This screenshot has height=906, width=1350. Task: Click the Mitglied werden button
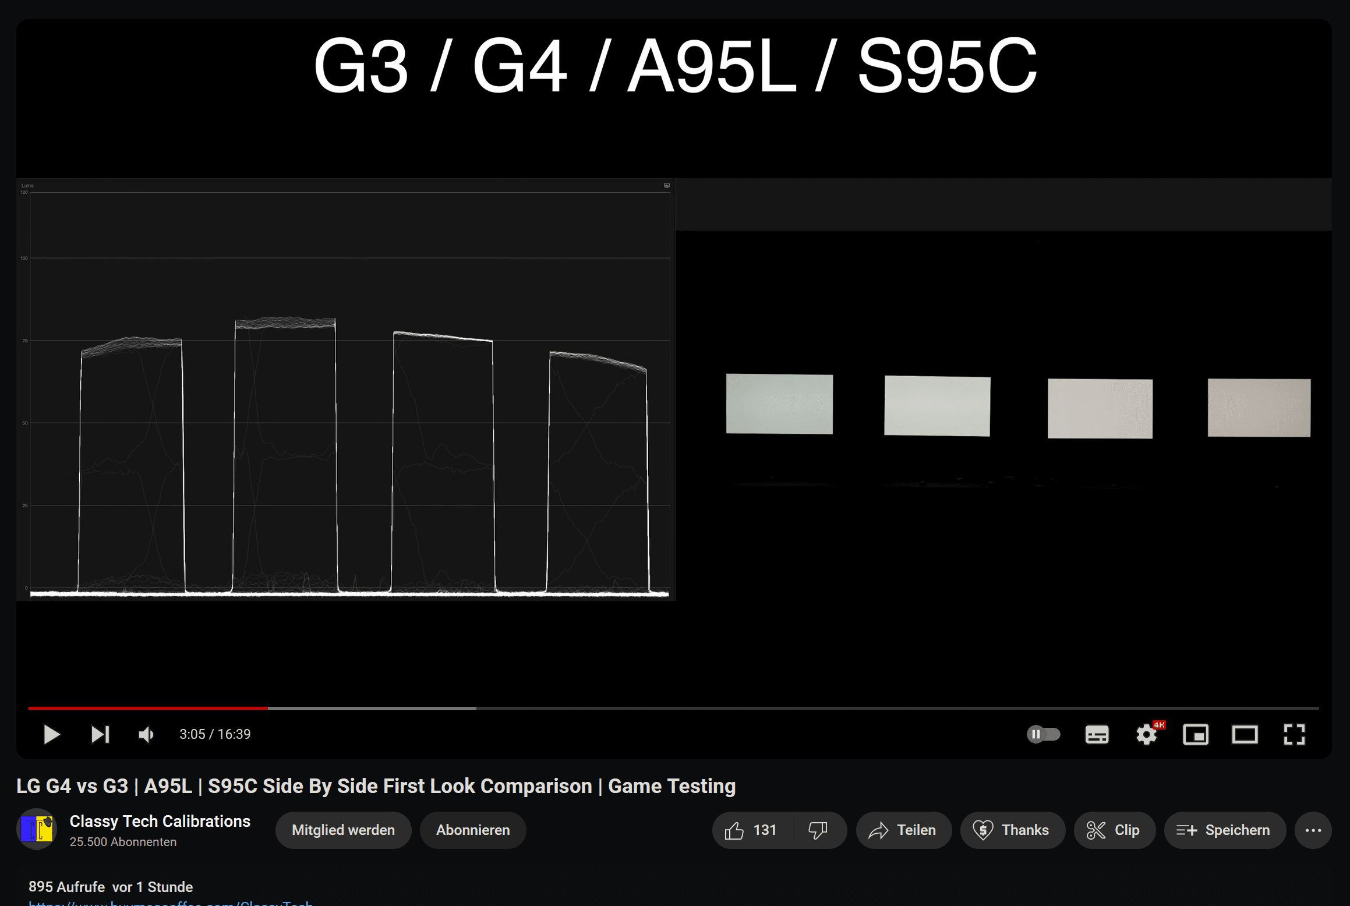coord(343,830)
